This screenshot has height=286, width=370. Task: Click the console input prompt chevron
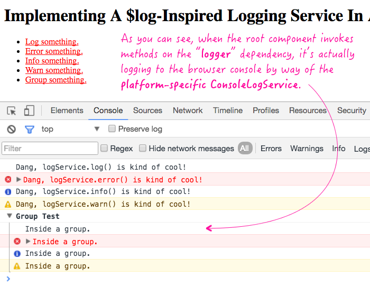8,279
